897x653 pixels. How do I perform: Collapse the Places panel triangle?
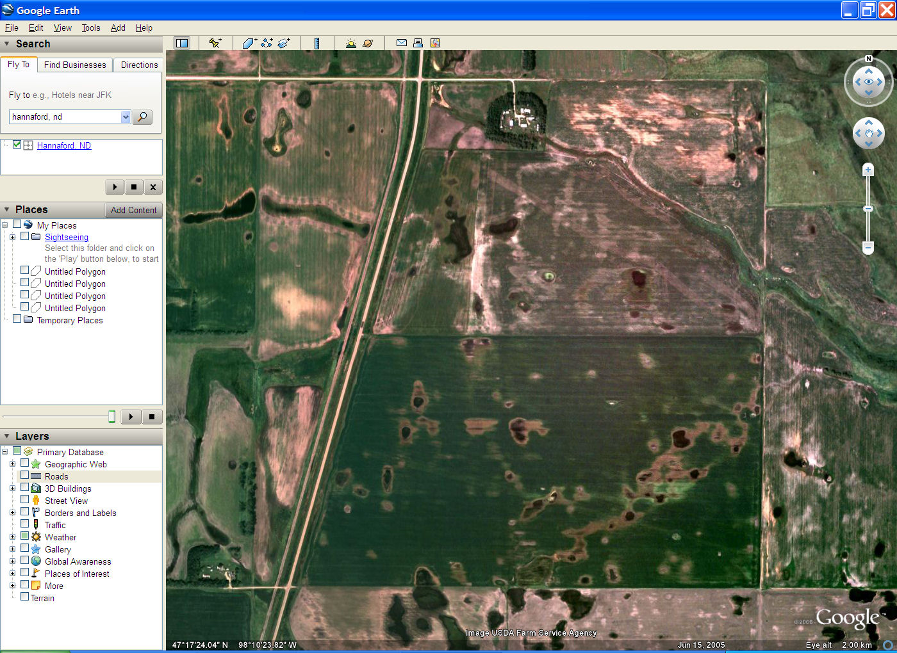pos(7,210)
